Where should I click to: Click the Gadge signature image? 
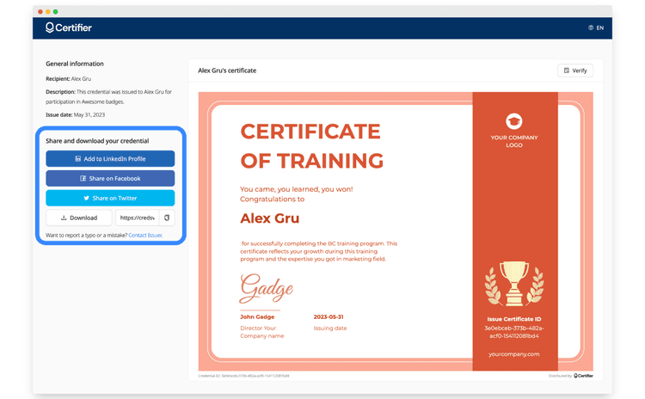click(x=266, y=288)
